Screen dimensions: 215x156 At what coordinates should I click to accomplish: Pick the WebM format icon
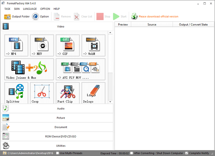(x=93, y=46)
